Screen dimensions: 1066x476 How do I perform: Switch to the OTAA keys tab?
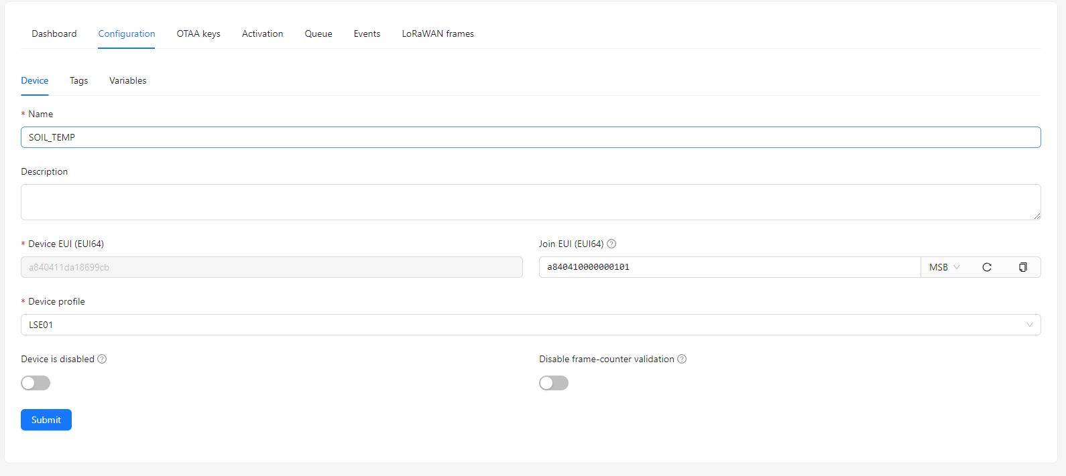tap(198, 33)
